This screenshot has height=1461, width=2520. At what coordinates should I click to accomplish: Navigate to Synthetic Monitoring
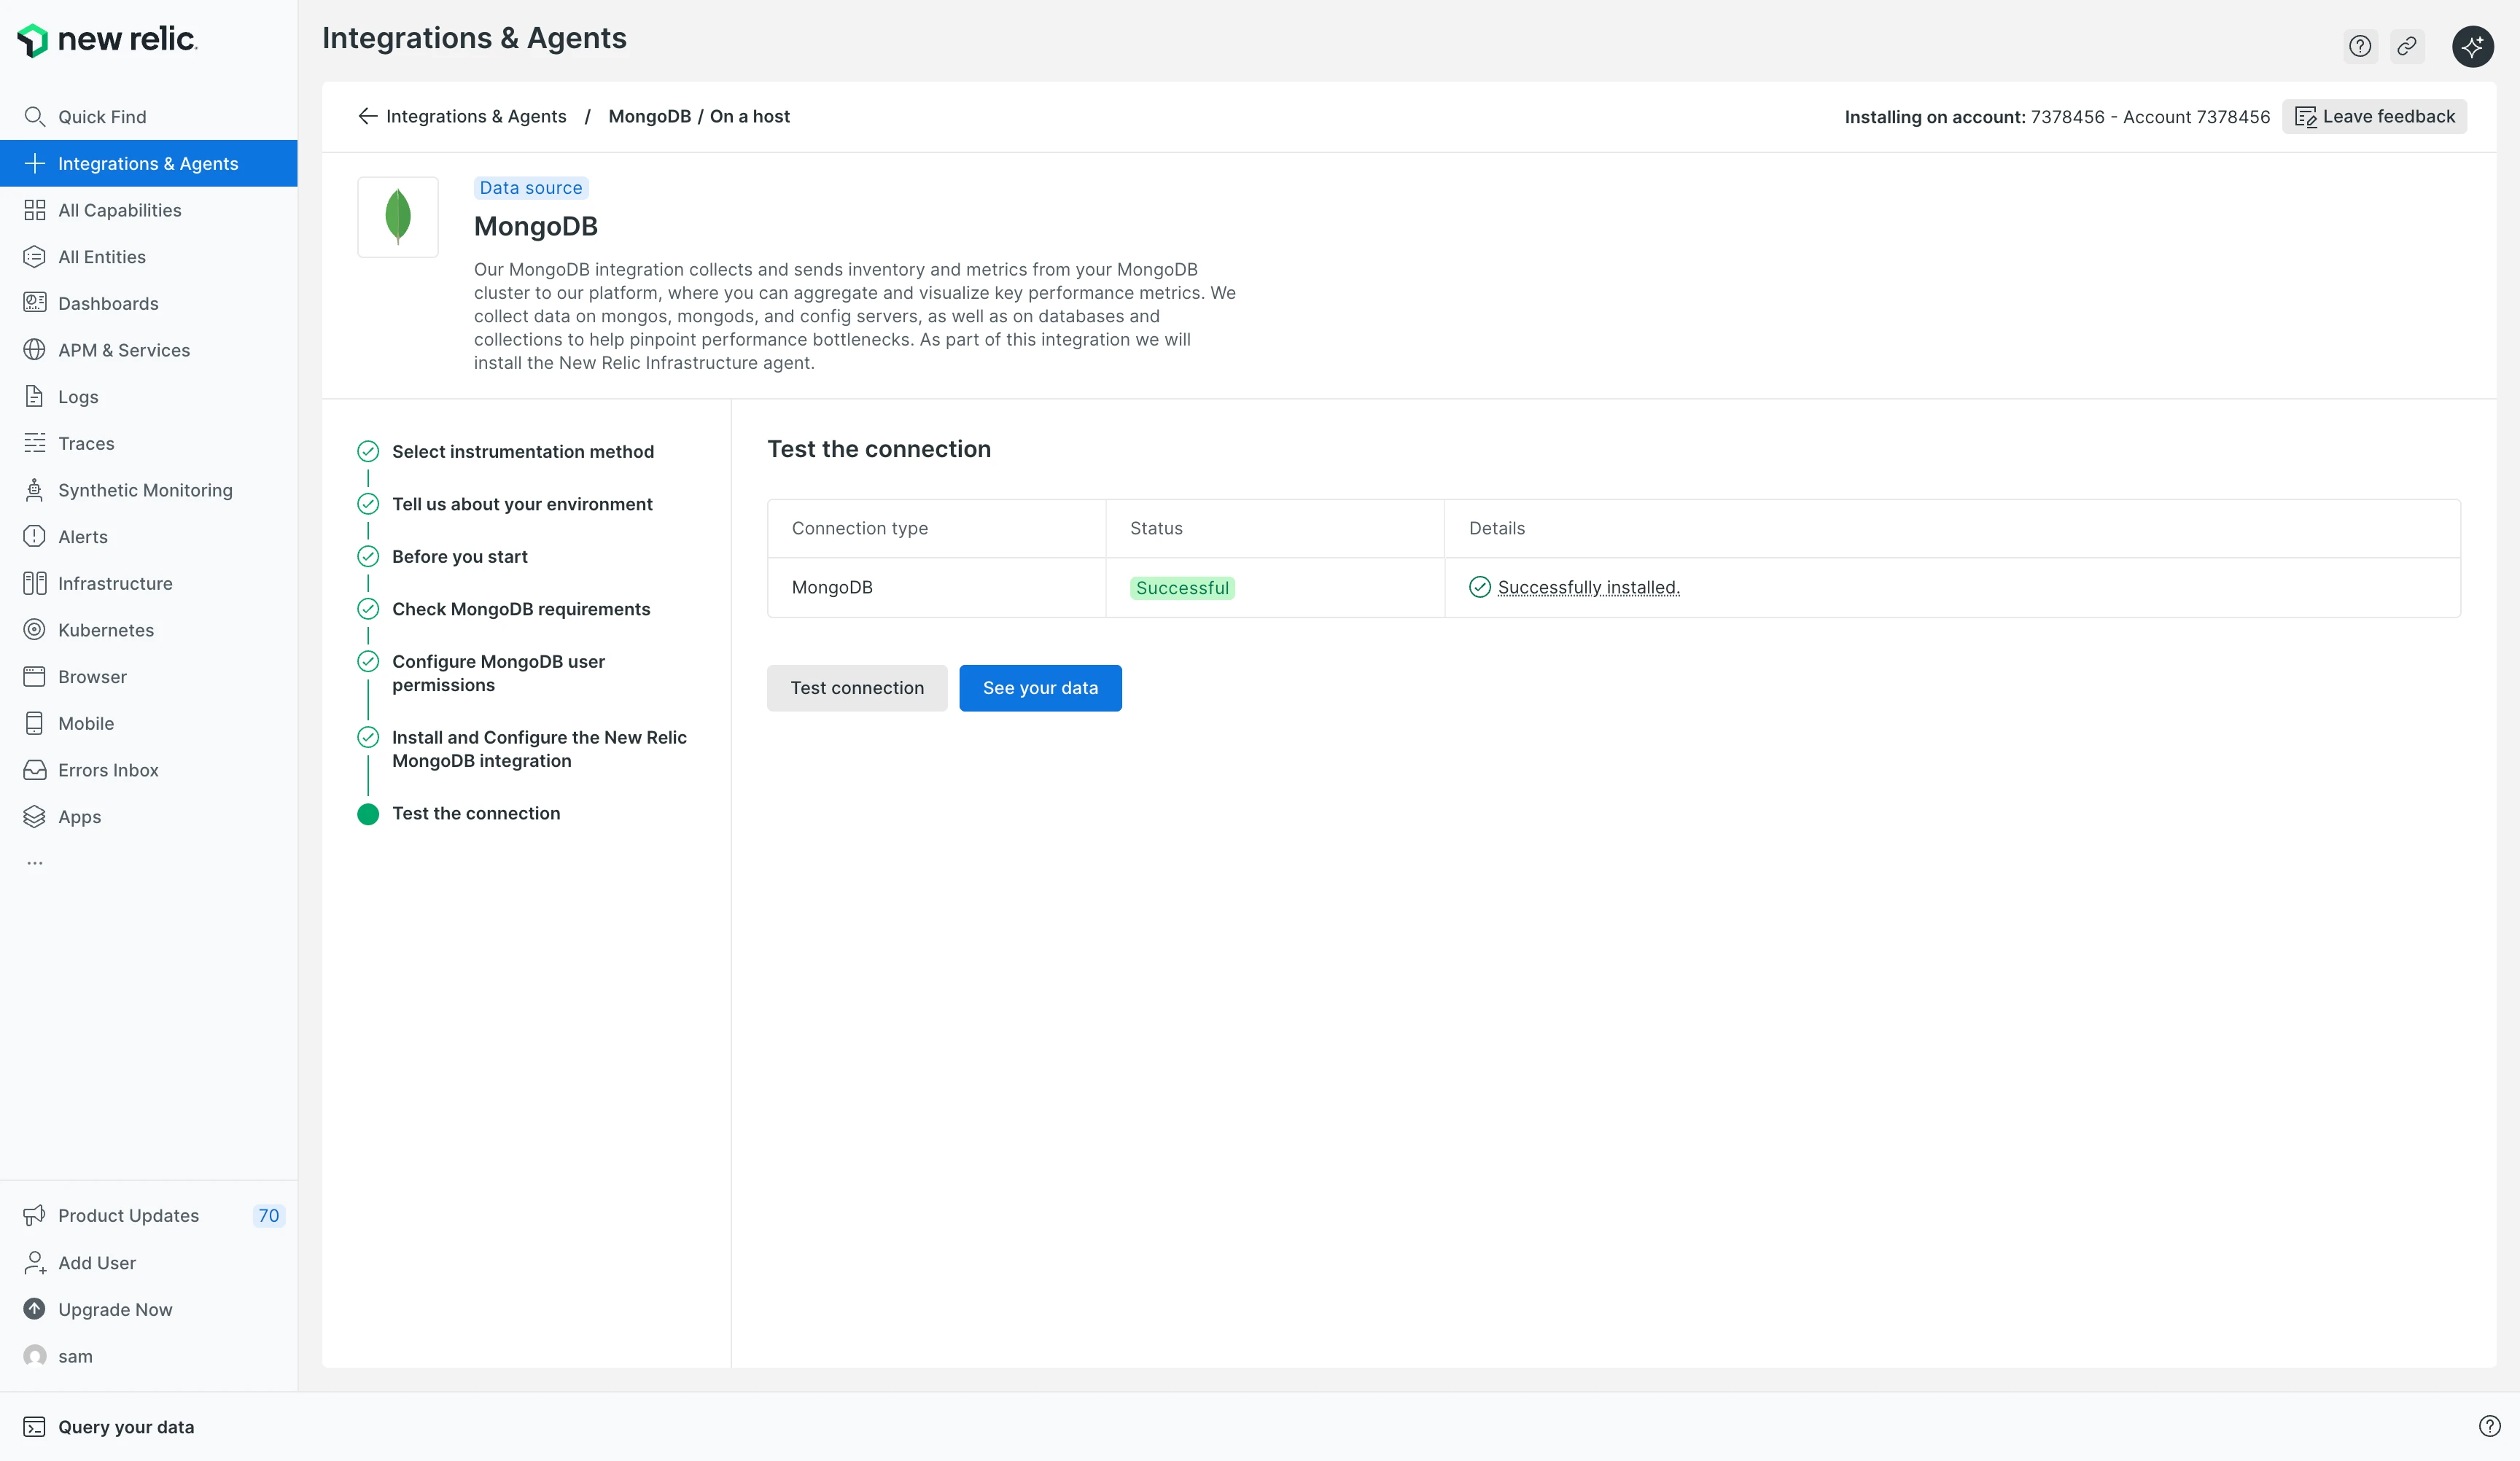click(x=149, y=490)
